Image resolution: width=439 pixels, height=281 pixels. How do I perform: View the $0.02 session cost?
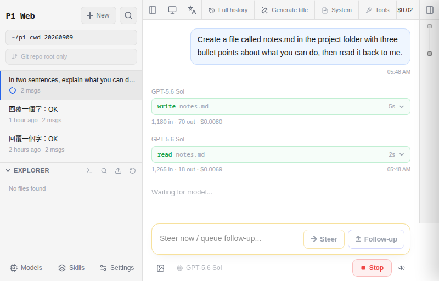click(x=405, y=10)
